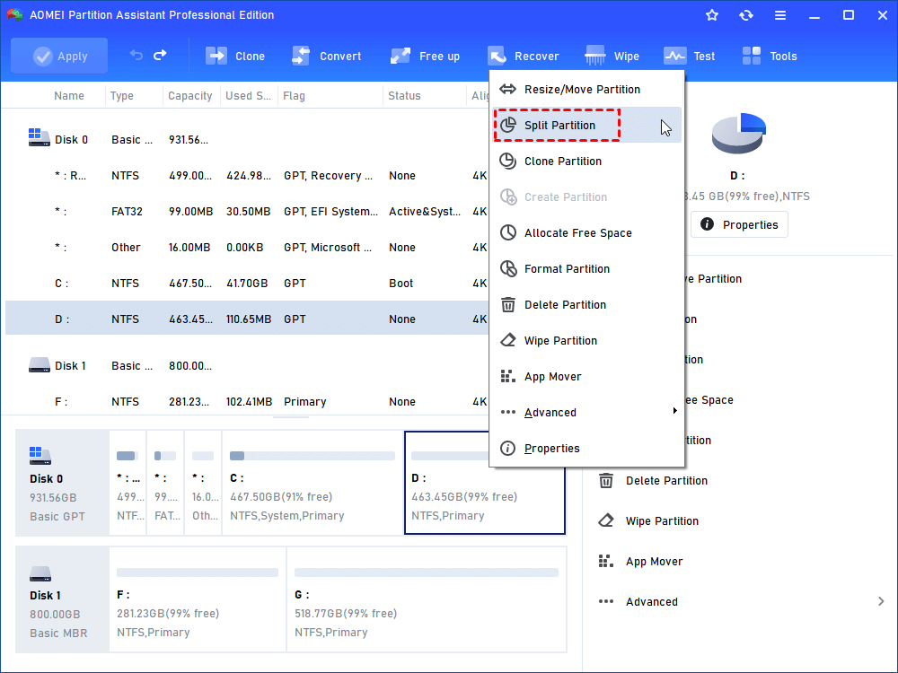
Task: Select F: block in Disk 1 map
Action: point(197,599)
